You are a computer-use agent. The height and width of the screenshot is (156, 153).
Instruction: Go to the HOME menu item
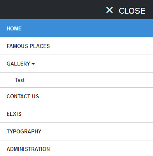coord(76,28)
